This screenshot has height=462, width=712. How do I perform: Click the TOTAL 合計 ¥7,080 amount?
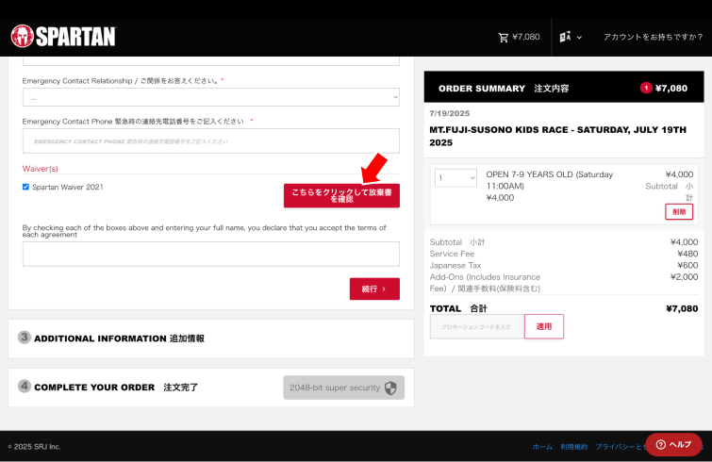pos(682,308)
